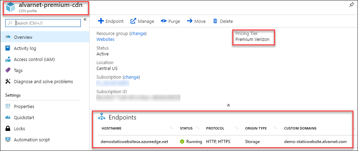
Task: Open the Websites resource group link
Action: pyautogui.click(x=106, y=39)
